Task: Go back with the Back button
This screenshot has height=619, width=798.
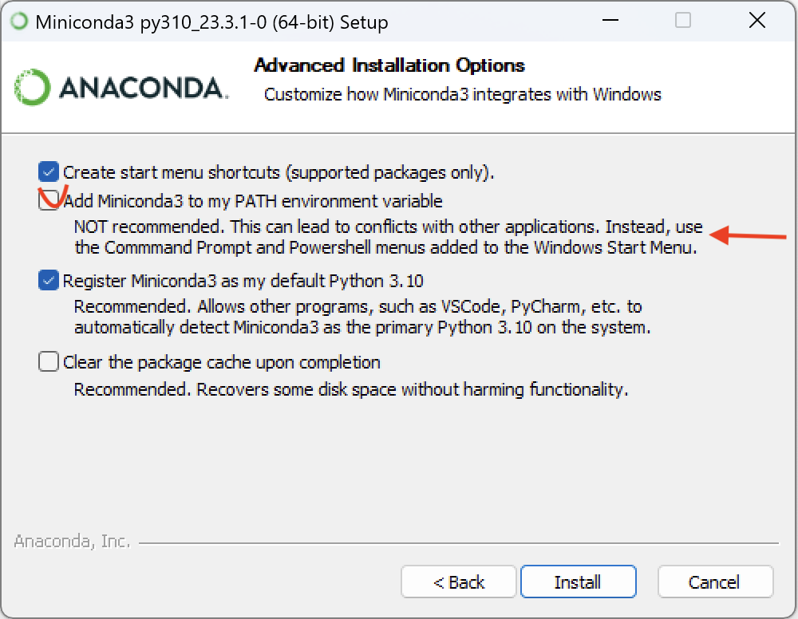Action: tap(459, 582)
